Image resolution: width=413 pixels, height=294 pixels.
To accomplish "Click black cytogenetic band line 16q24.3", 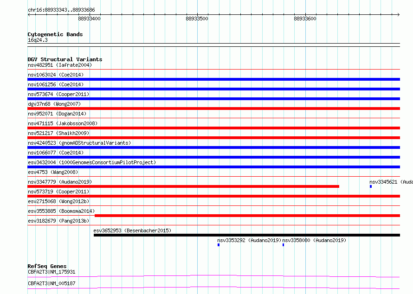I will 213,45.
